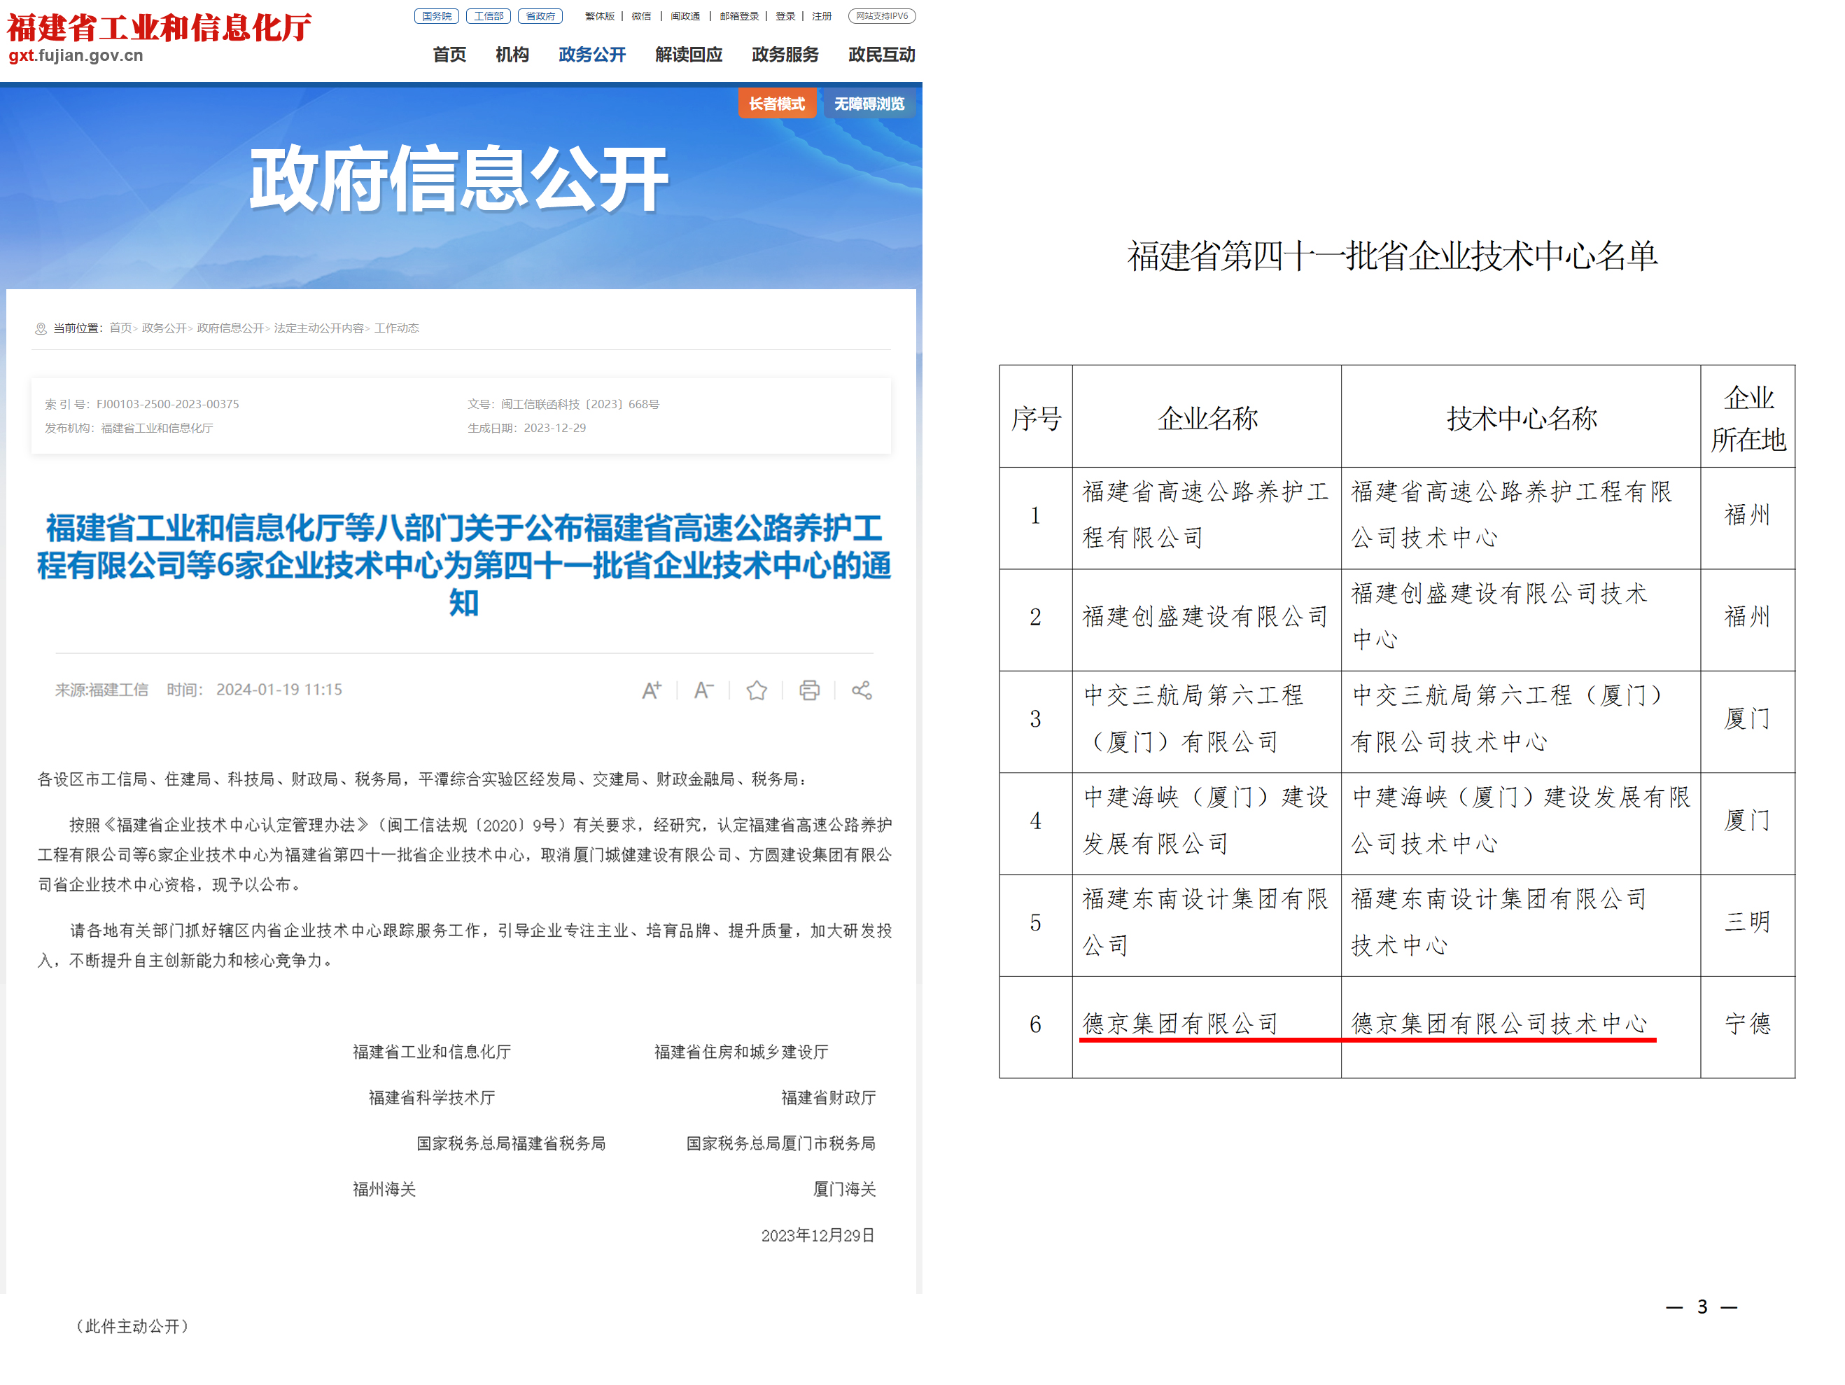Open the 机构 section

(512, 55)
